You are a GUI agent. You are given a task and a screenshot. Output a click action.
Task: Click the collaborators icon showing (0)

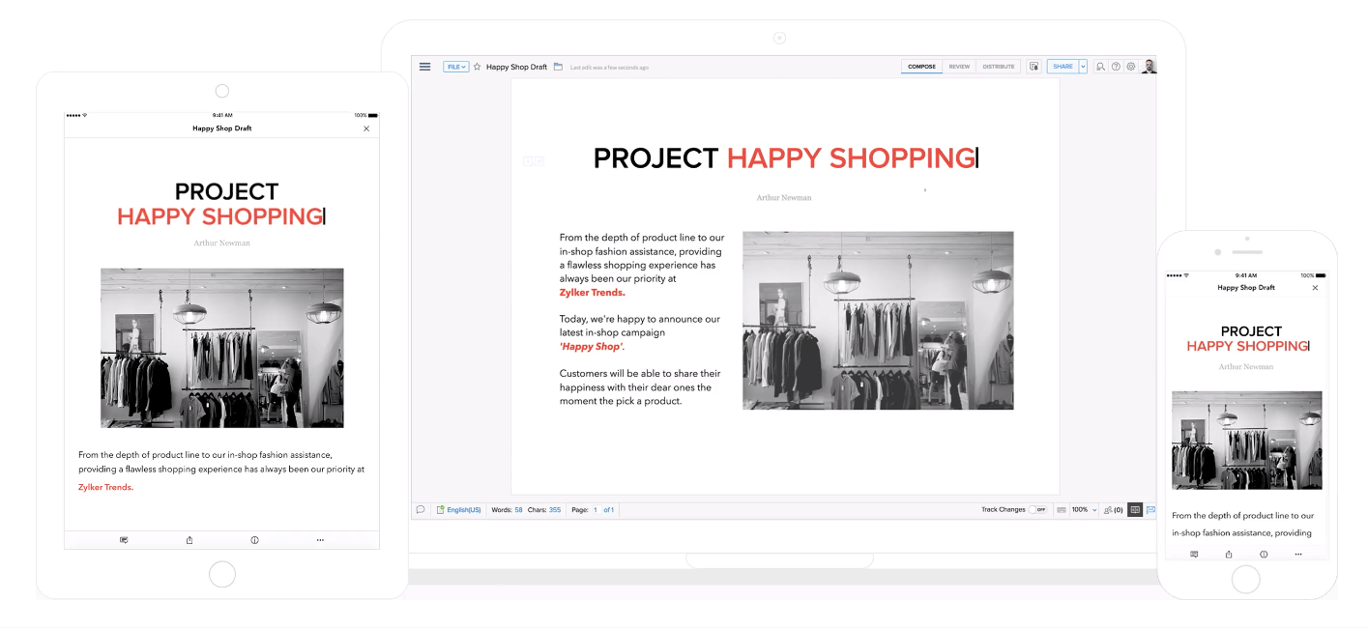click(x=1113, y=509)
